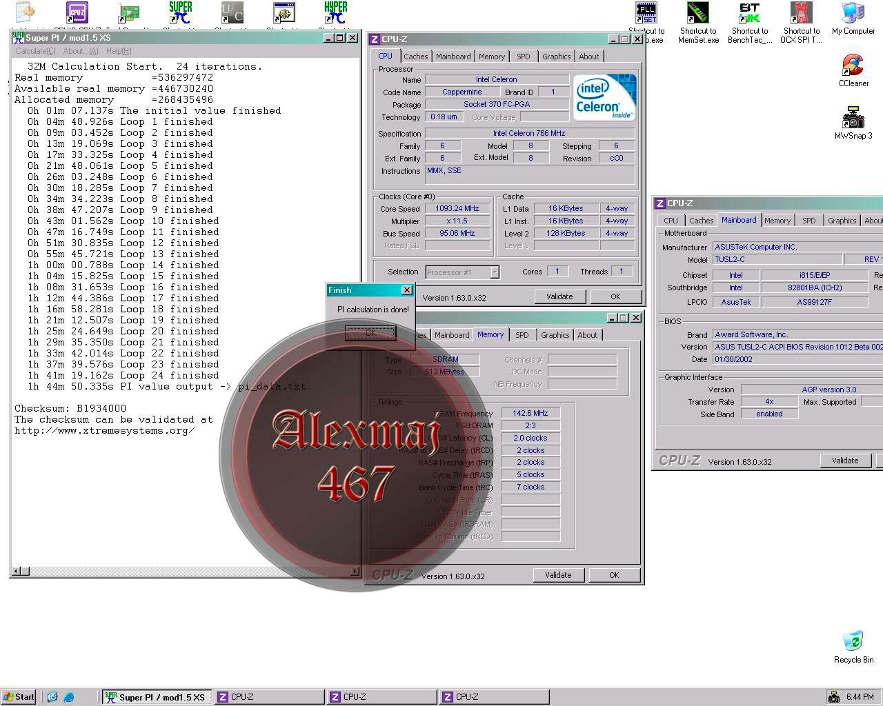
Task: Click the Core Speed value 1093.24 MHz
Action: (457, 208)
